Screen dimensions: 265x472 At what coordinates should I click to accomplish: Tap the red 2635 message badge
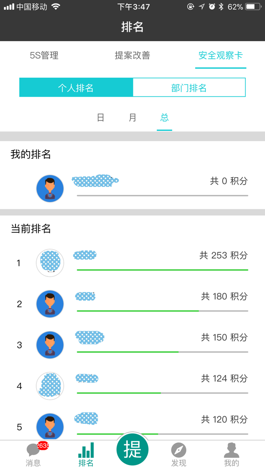(x=43, y=445)
